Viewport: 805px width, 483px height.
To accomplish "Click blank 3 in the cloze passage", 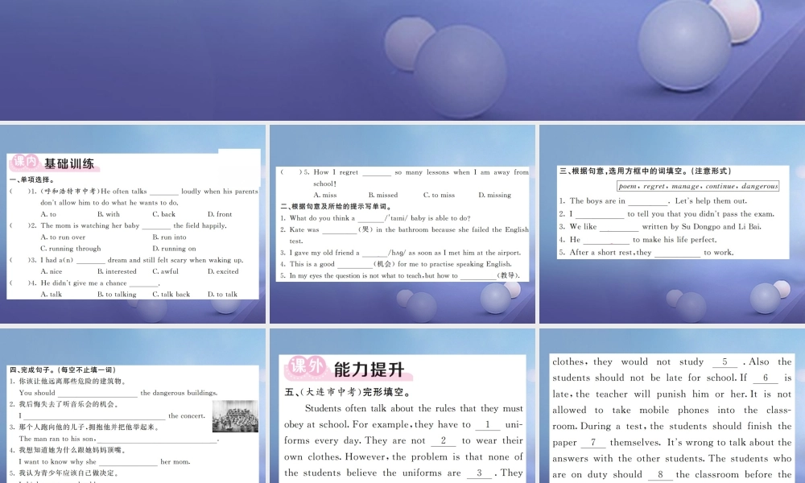I will click(x=479, y=473).
